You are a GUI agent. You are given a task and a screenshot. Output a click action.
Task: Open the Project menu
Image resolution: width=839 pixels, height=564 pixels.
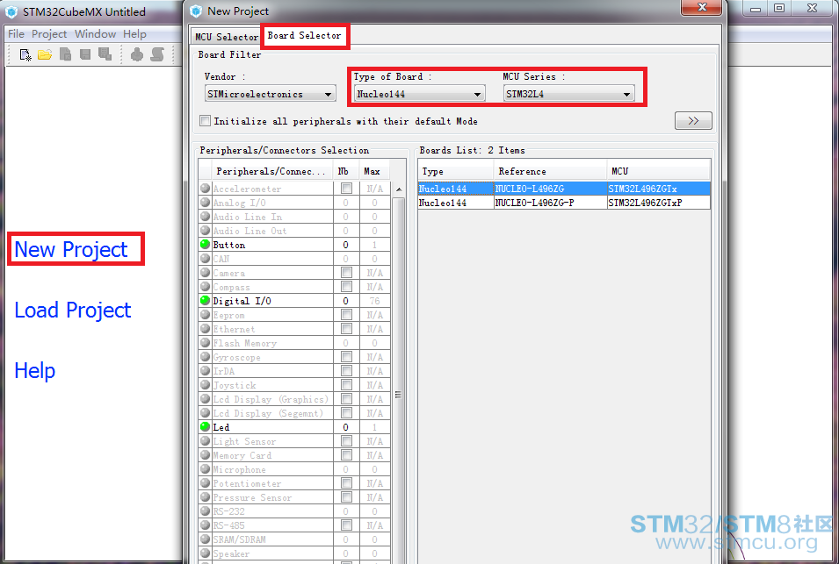tap(49, 34)
